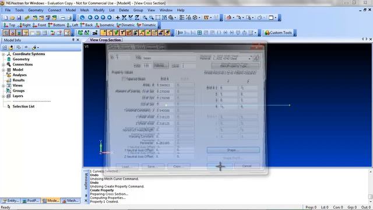Switch to Trimetric view

tap(146, 25)
